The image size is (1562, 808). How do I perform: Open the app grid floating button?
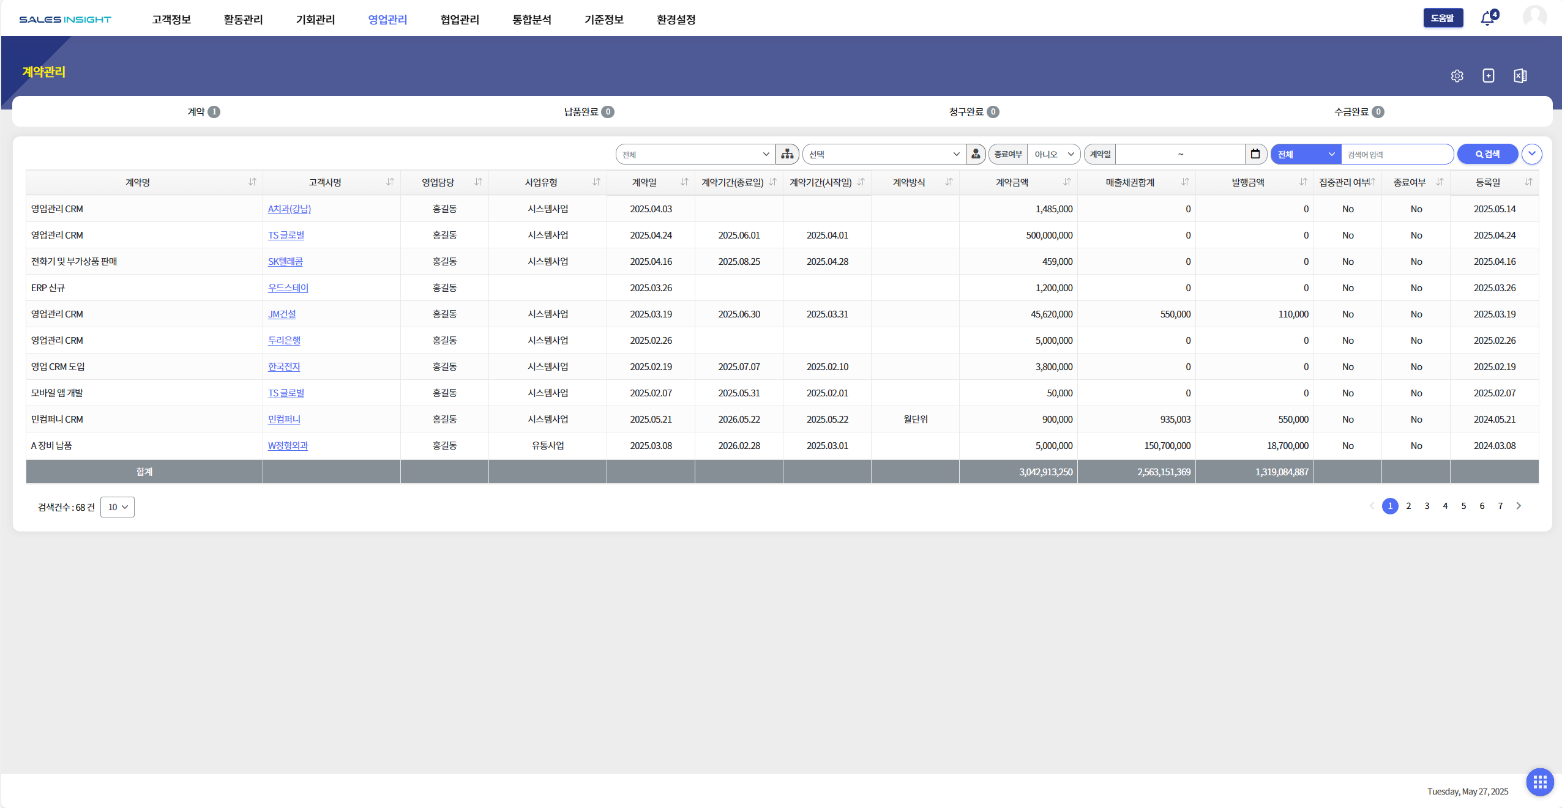coord(1540,782)
